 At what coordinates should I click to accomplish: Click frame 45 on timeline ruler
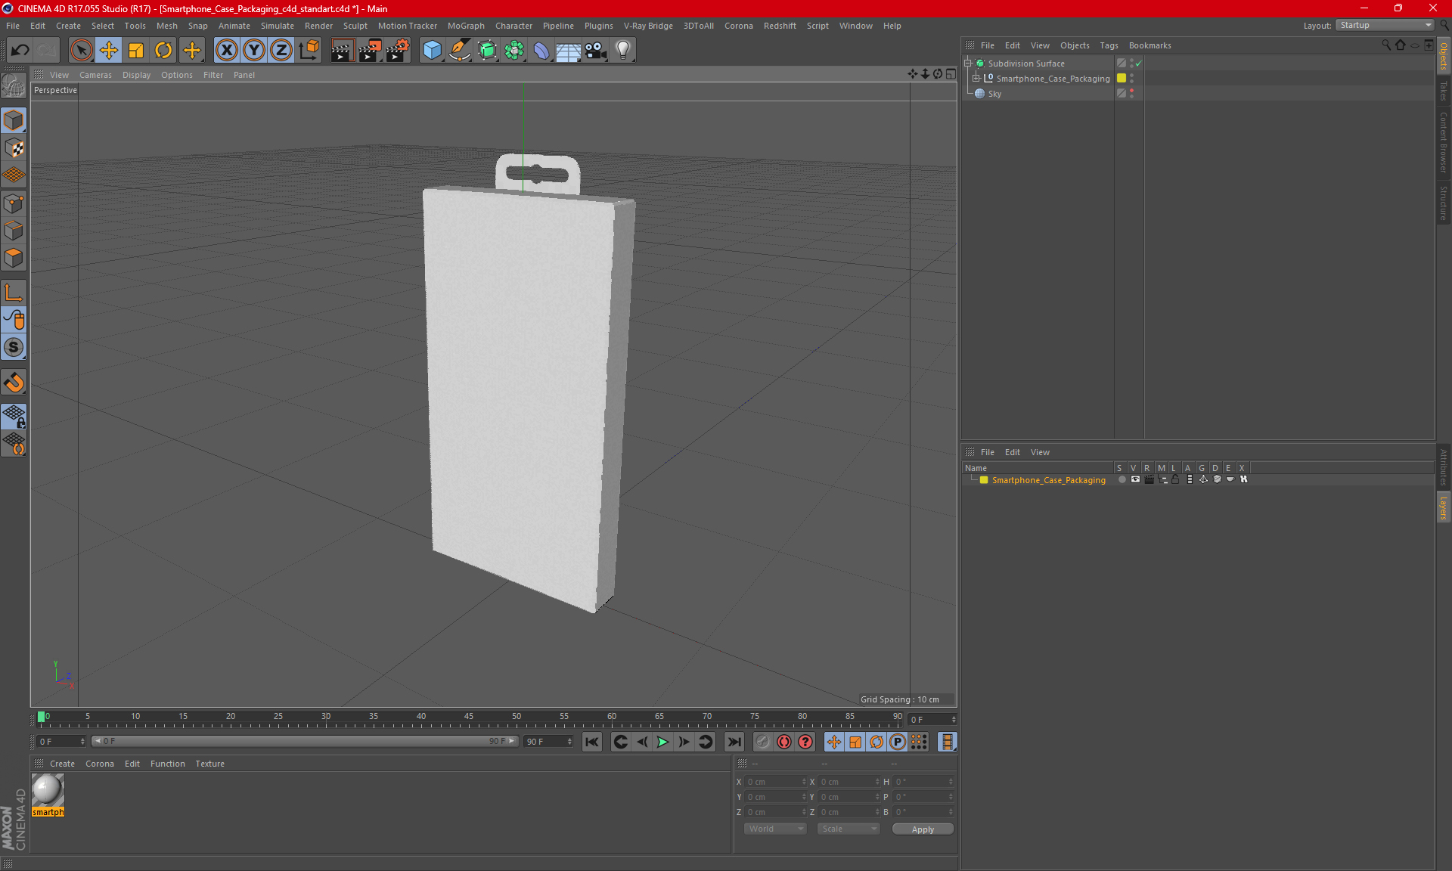tap(469, 717)
